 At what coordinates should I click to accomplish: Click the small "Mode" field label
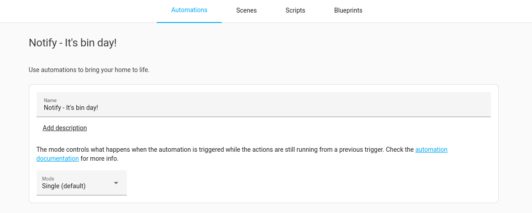48,179
